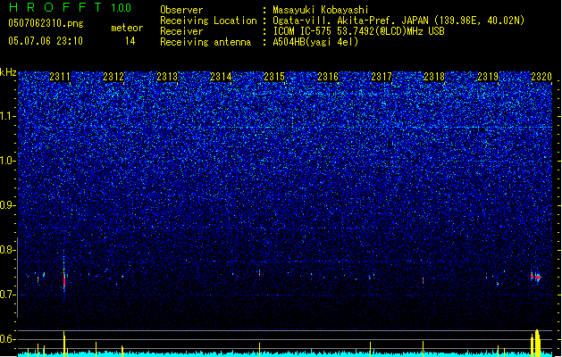Viewport: 562px width, 357px height.
Task: Click the 0.7 frequency axis label
Action: click(8, 295)
